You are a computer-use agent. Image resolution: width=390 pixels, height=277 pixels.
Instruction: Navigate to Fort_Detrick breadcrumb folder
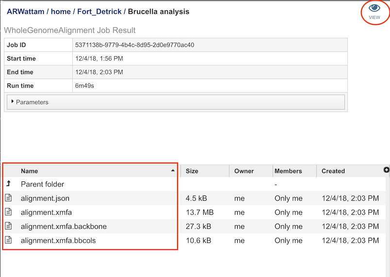click(99, 12)
